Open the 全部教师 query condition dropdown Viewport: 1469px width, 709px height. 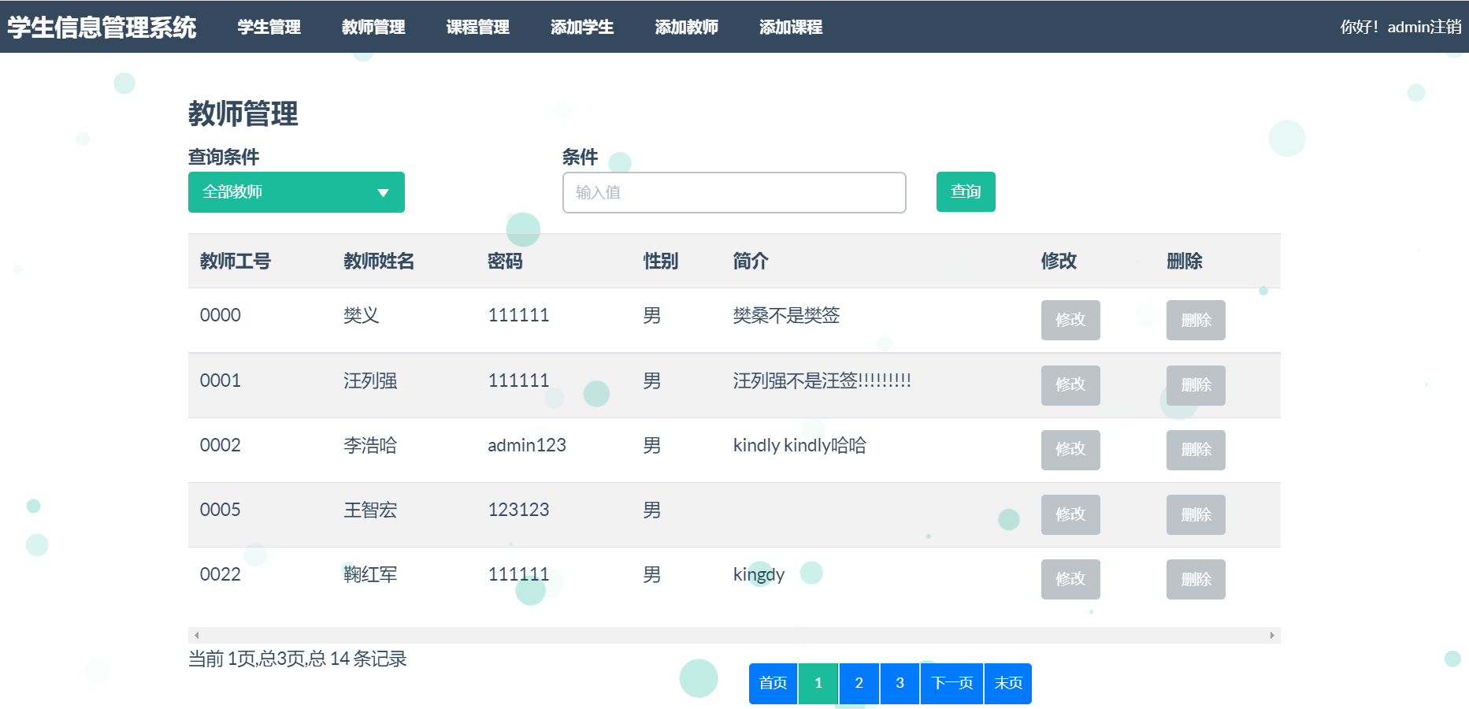(x=296, y=192)
